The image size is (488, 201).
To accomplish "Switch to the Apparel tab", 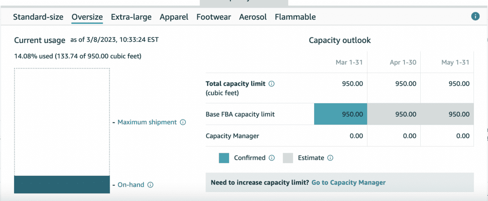I will (x=174, y=17).
